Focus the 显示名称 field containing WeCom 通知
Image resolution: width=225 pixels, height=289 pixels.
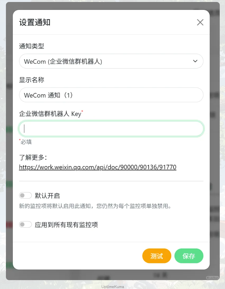111,95
